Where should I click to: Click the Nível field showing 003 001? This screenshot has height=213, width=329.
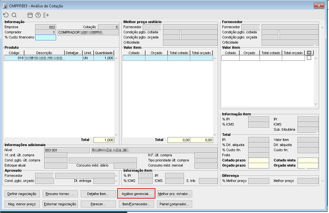[x=67, y=150]
